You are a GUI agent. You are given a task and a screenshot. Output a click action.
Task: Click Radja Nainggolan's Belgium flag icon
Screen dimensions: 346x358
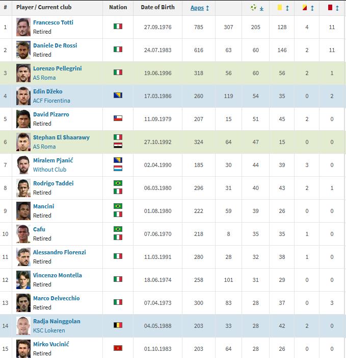[118, 325]
